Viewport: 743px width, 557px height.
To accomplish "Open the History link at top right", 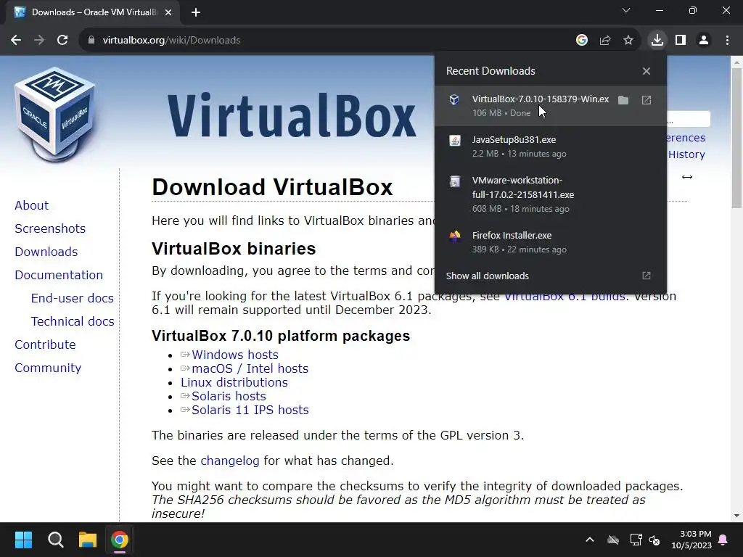I will pos(686,154).
